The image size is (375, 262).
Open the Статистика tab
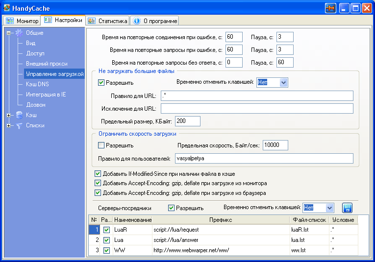108,21
